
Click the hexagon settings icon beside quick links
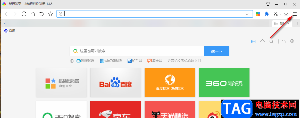pos(72,61)
